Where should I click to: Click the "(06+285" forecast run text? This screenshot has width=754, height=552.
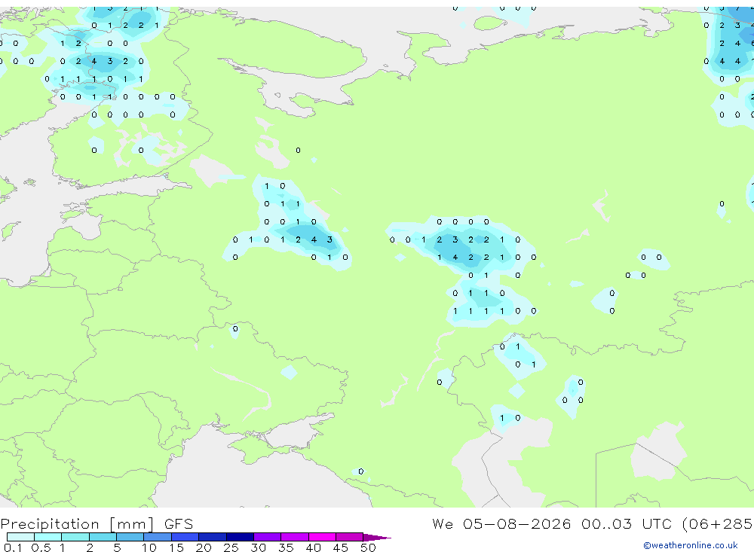click(718, 524)
